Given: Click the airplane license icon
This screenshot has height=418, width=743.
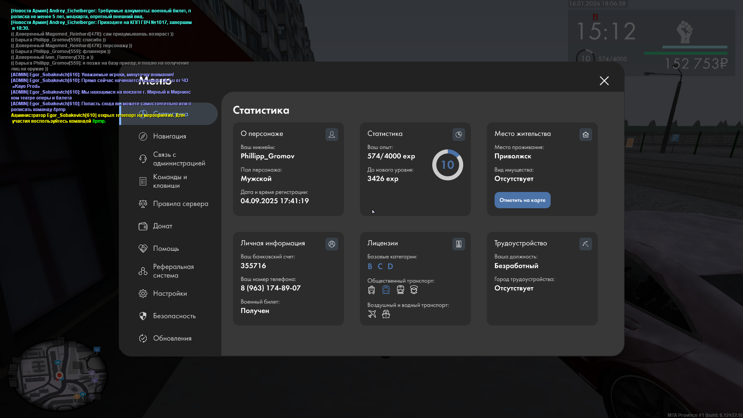Looking at the screenshot, I should pos(372,314).
